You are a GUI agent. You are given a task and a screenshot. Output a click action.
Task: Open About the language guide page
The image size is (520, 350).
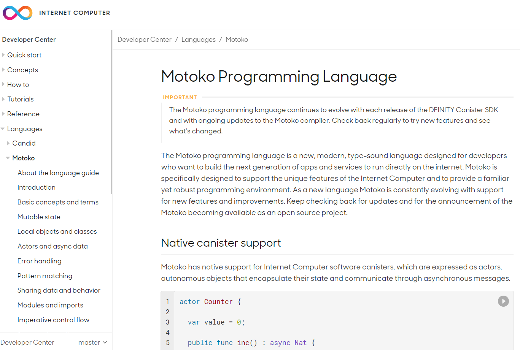coord(58,173)
